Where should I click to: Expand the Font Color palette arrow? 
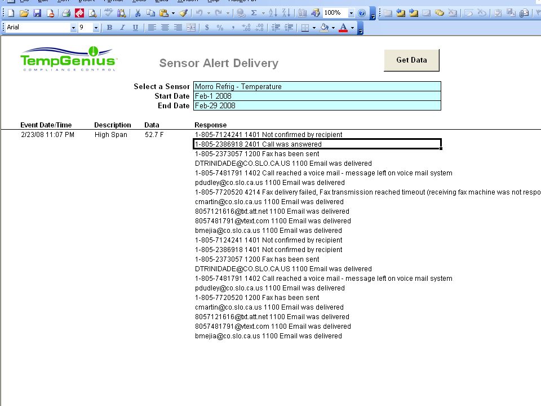click(352, 28)
